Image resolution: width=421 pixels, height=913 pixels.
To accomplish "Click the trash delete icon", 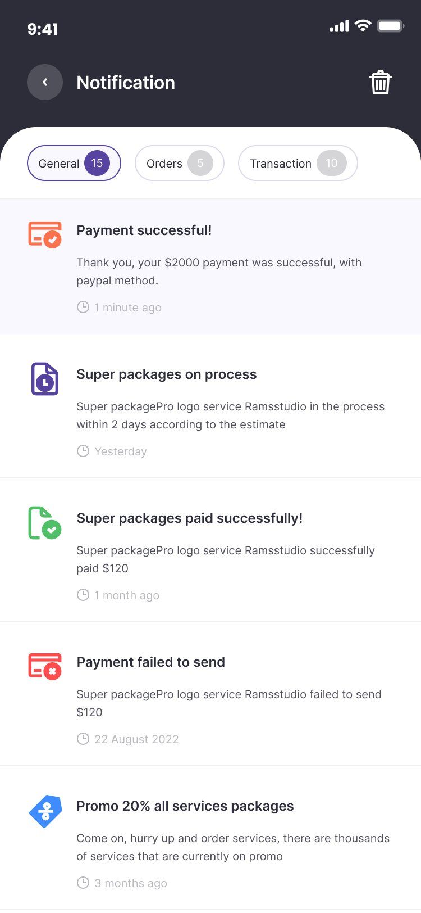I will pyautogui.click(x=381, y=83).
